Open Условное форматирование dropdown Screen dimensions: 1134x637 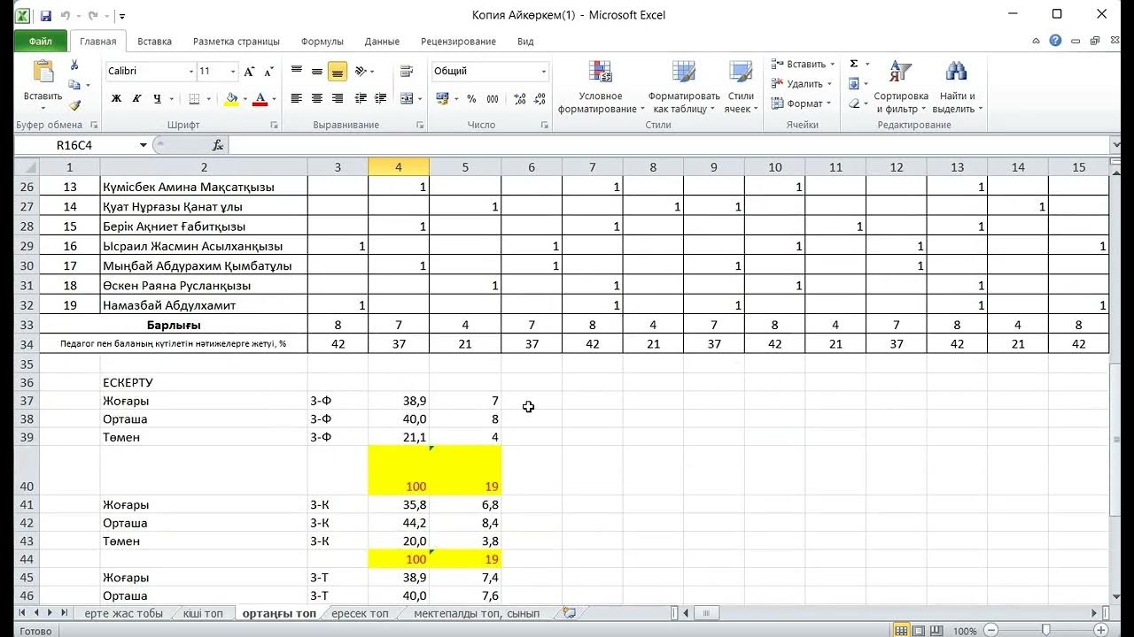coord(601,87)
